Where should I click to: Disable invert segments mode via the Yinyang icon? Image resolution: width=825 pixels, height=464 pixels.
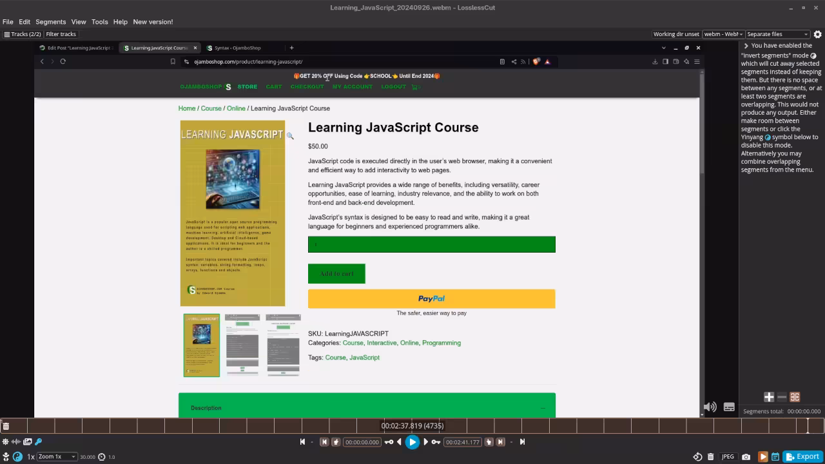[x=17, y=457]
